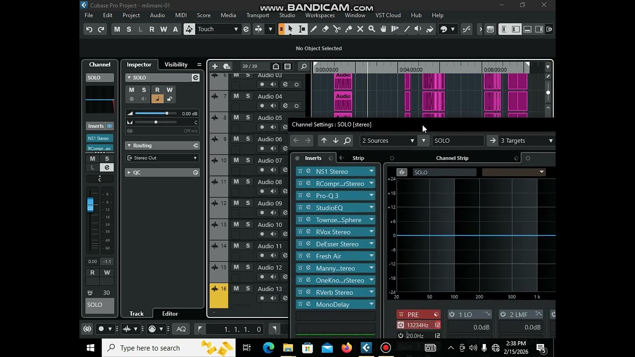Click the Inserts button in Channel panel
The height and width of the screenshot is (357, 635).
pyautogui.click(x=100, y=126)
